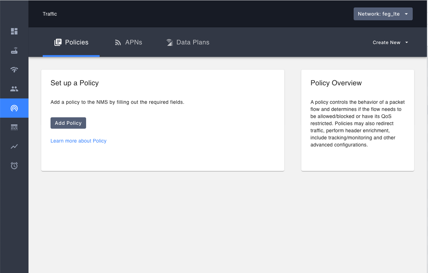
Task: Click the Traffic page title
Action: [49, 14]
